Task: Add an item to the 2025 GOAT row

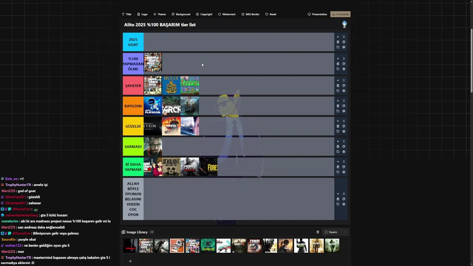Action: [x=338, y=37]
